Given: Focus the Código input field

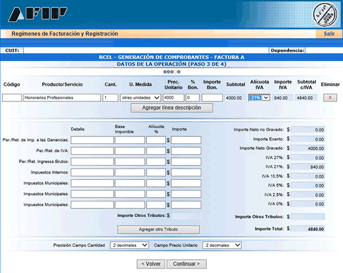Looking at the screenshot, I should point(12,98).
